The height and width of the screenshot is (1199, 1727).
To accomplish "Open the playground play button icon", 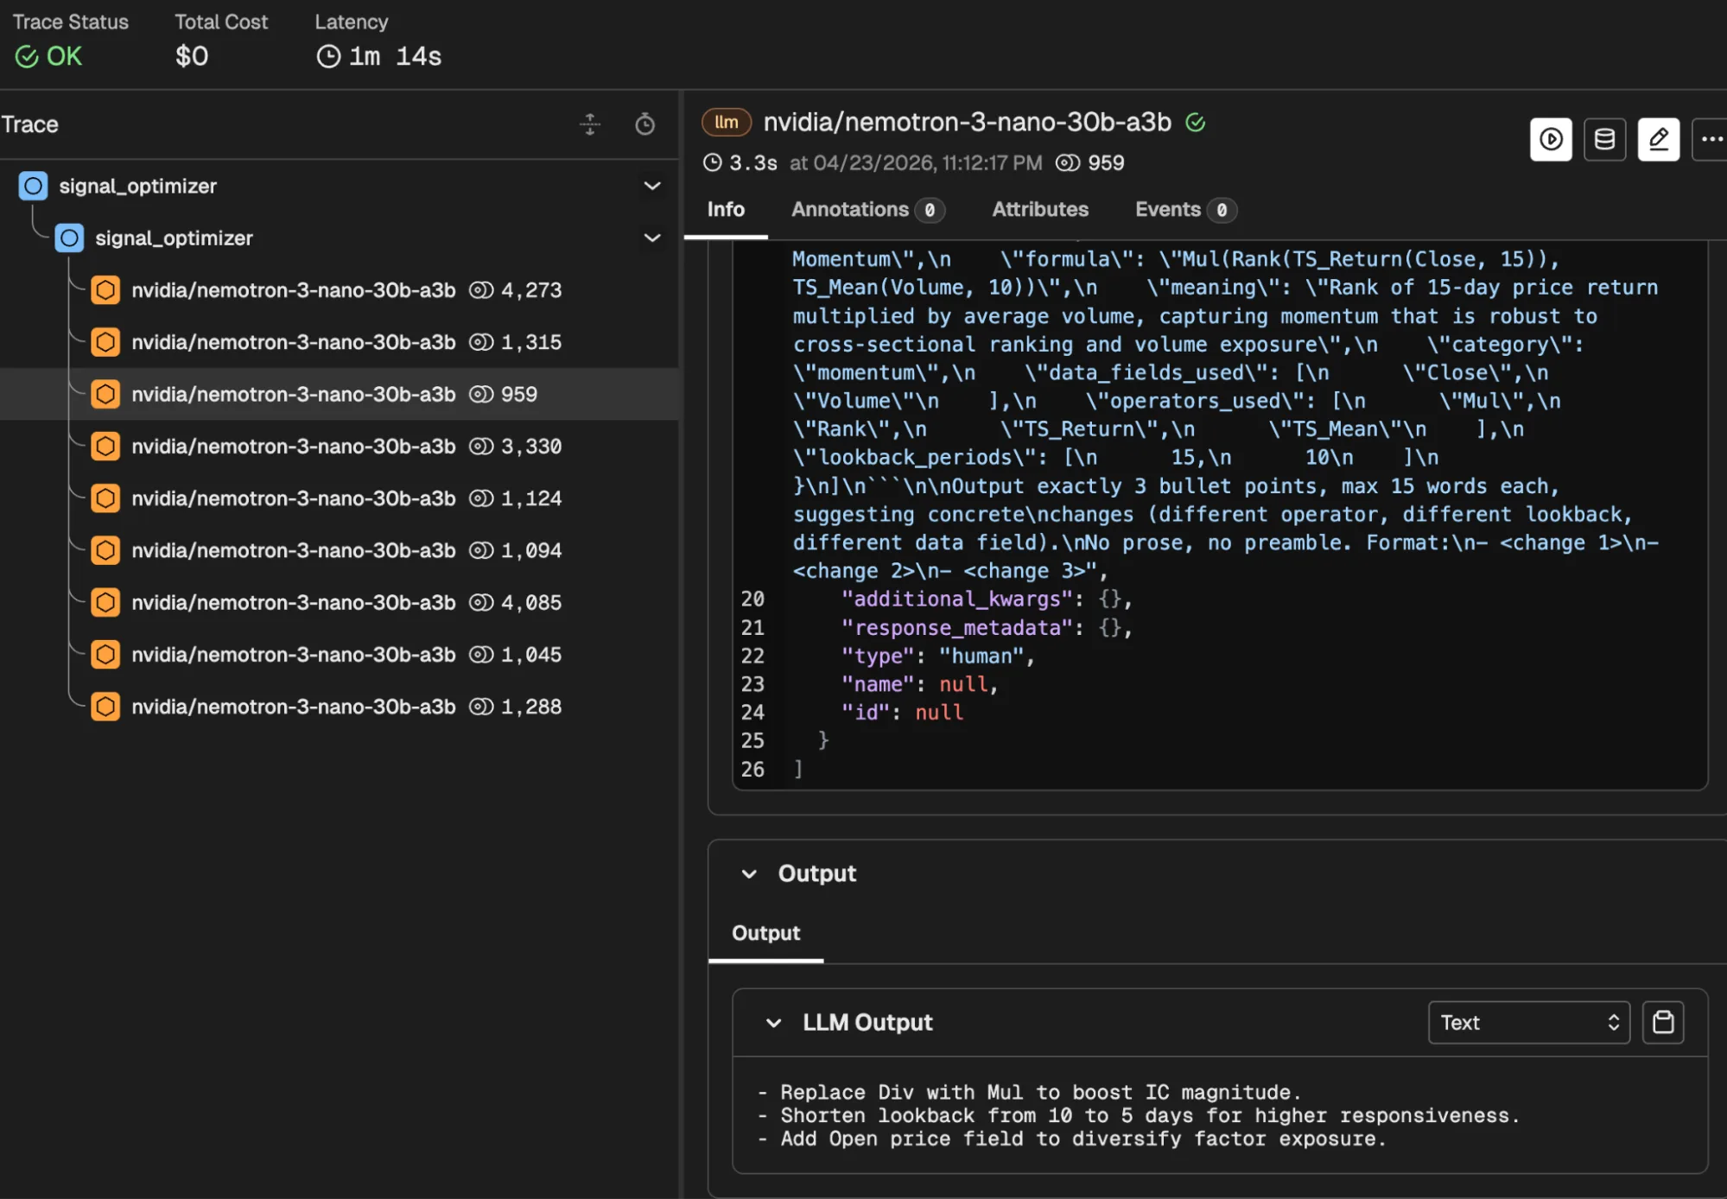I will click(x=1551, y=139).
